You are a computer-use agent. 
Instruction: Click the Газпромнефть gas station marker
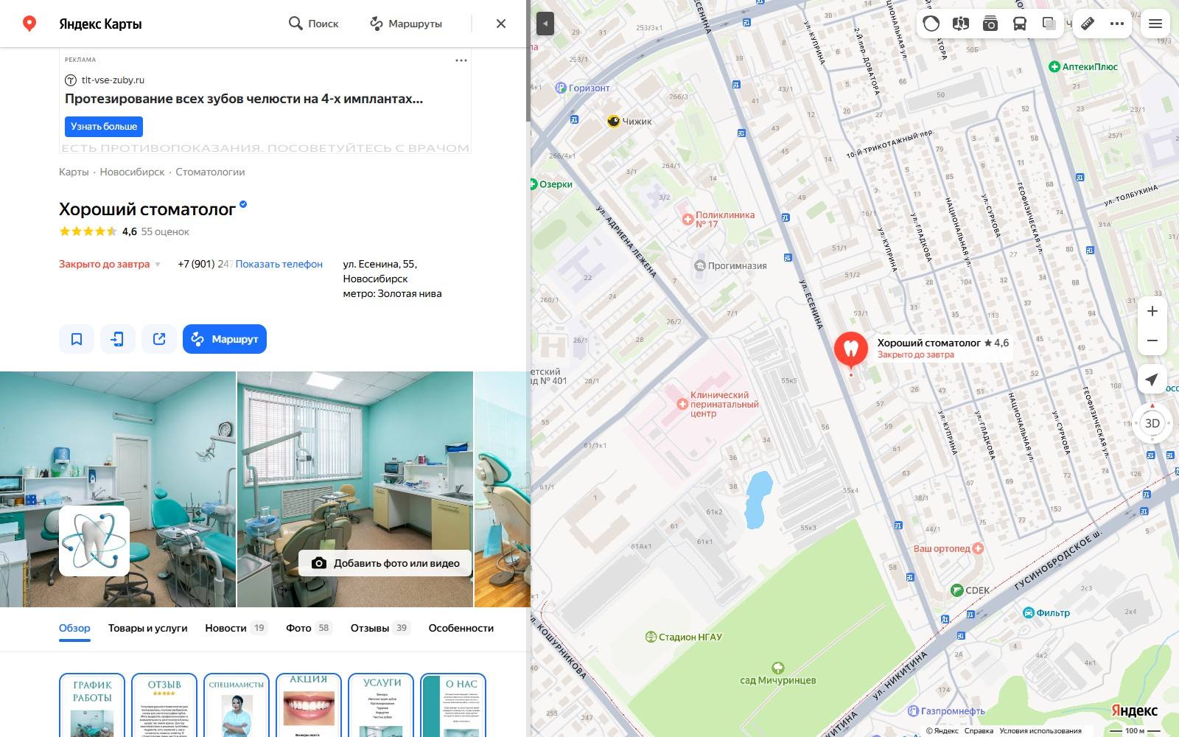pyautogui.click(x=946, y=711)
